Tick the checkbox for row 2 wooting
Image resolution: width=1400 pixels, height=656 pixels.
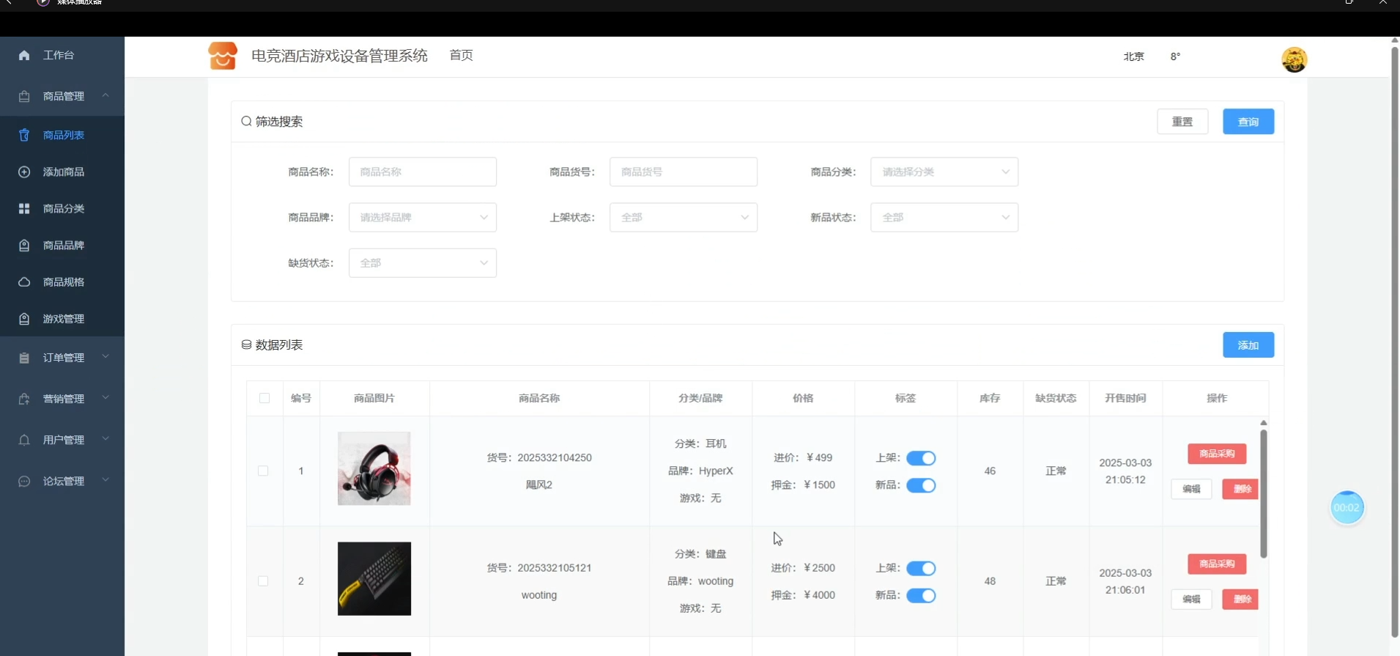tap(263, 581)
